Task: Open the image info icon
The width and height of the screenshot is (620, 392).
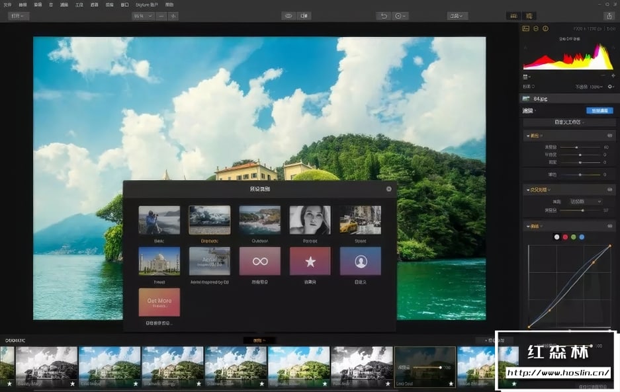Action: click(546, 28)
